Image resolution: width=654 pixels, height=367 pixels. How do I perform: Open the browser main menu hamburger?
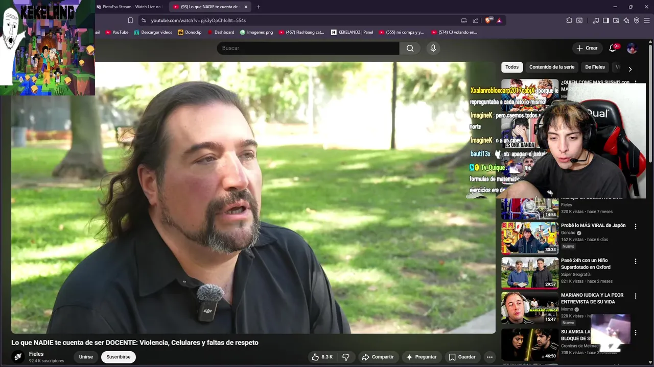(647, 20)
